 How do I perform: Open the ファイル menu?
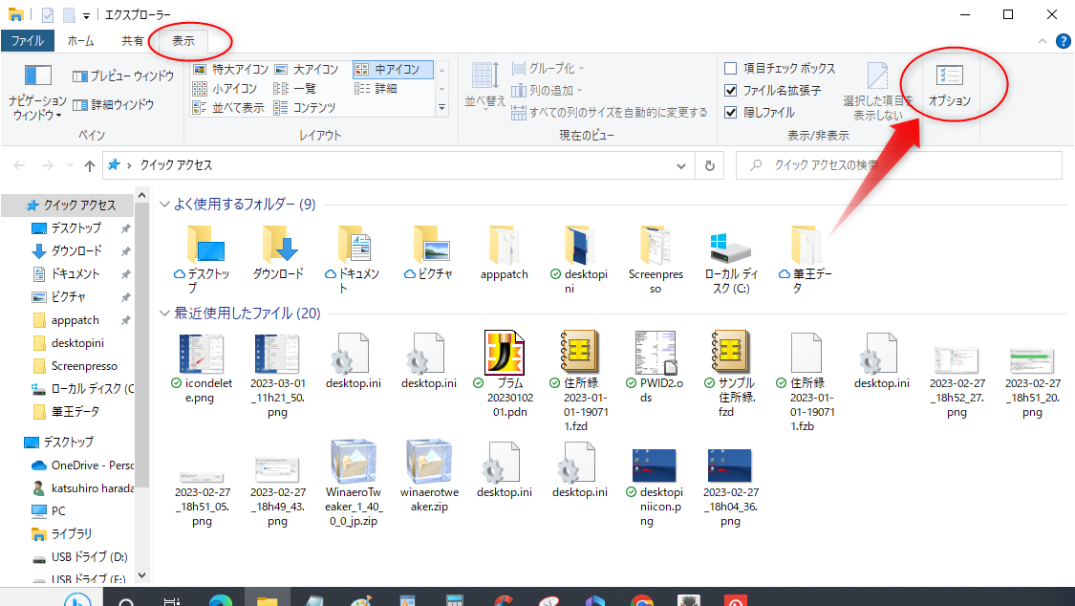click(29, 40)
